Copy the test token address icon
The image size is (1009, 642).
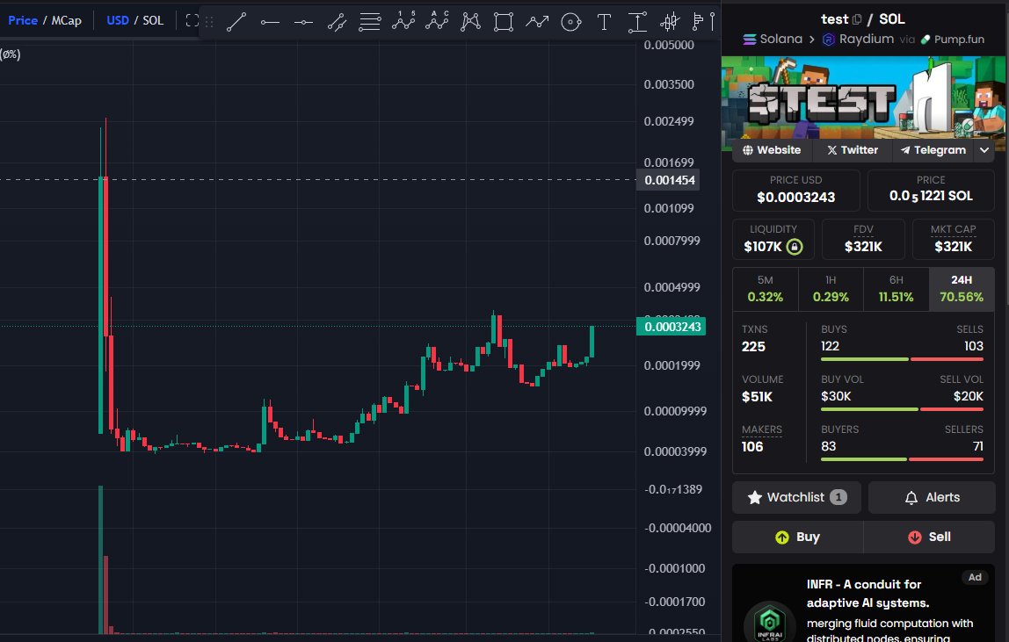coord(857,19)
